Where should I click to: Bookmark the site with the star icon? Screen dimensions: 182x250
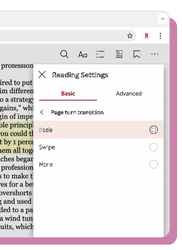coord(130,36)
